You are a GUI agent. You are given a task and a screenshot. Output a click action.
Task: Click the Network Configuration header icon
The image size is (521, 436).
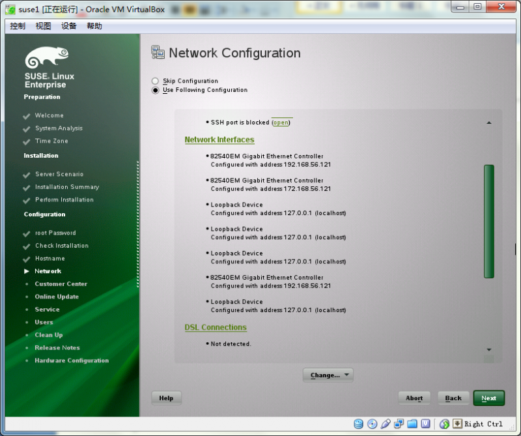tap(157, 52)
